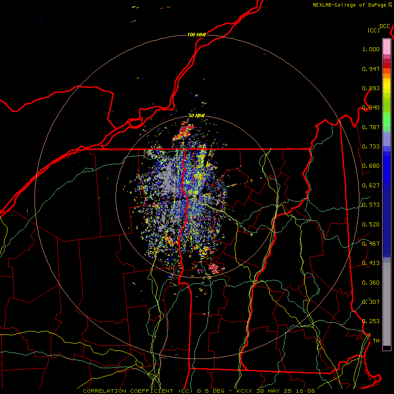
Task: Select the 0.520 scale value
Action: 371,225
